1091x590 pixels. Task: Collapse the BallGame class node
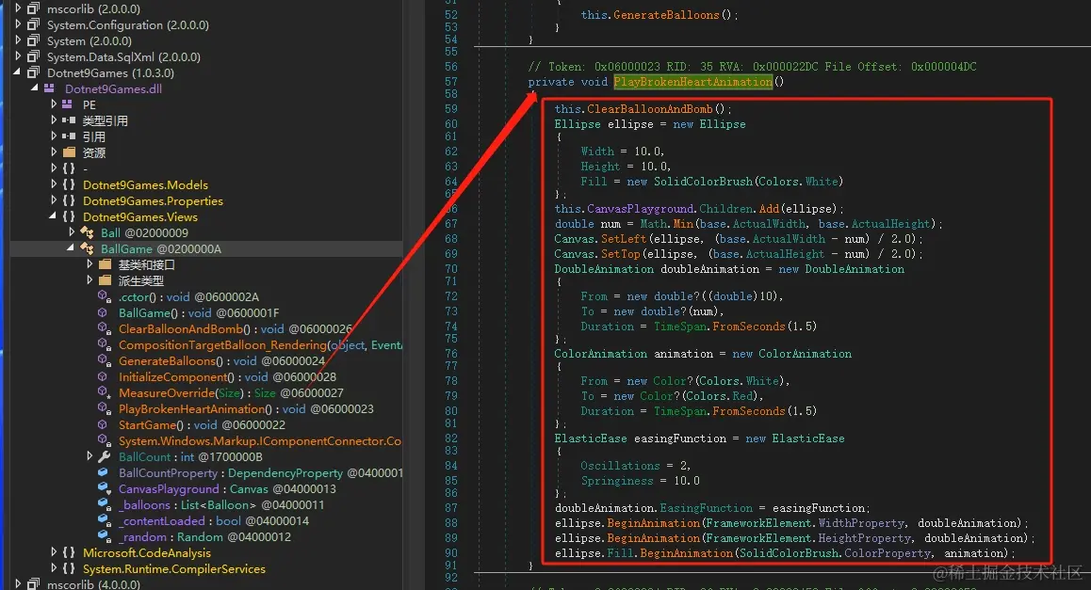[71, 248]
